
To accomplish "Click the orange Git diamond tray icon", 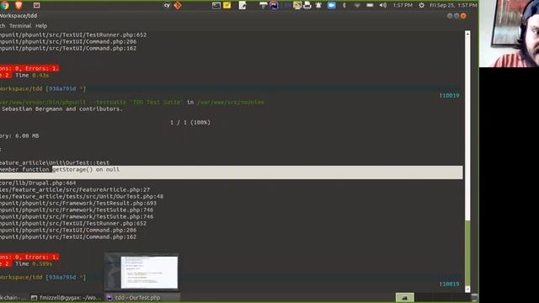I will [178, 5].
